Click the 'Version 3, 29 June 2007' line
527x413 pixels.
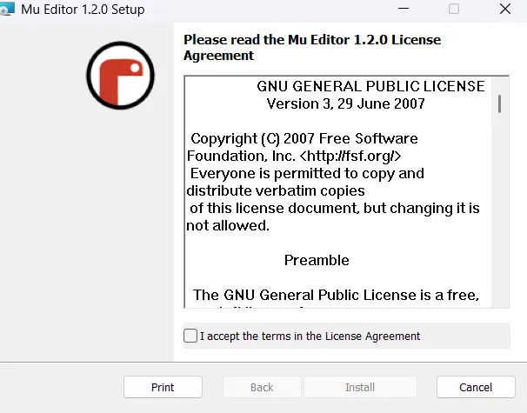(345, 103)
